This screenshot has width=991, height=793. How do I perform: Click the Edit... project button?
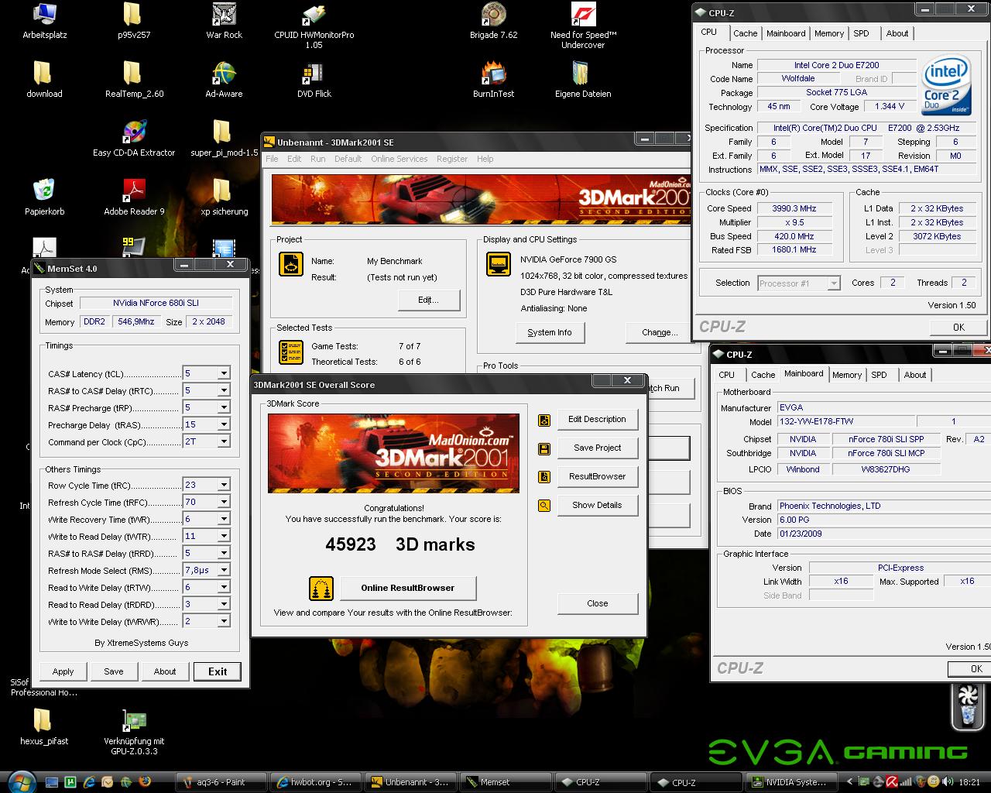click(428, 300)
